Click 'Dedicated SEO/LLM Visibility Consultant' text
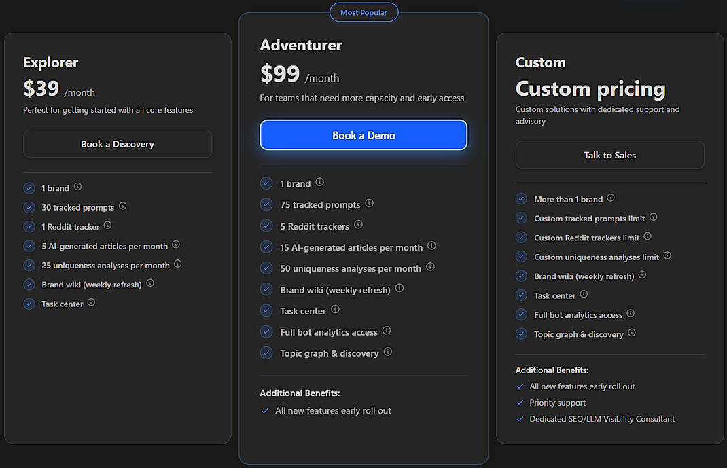727x468 pixels. pos(602,419)
